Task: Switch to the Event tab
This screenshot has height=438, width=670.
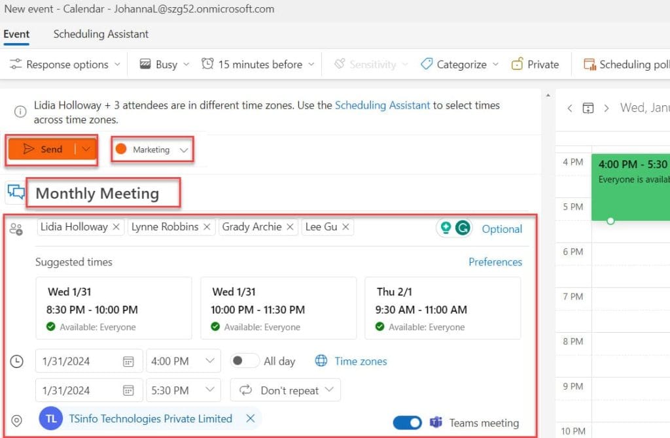Action: pyautogui.click(x=16, y=34)
